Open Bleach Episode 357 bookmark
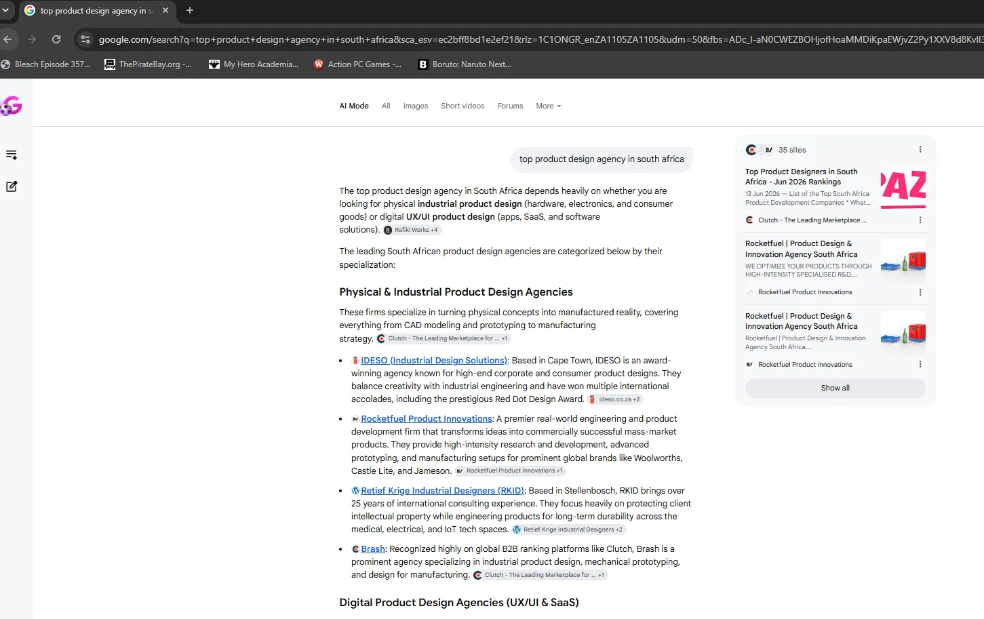This screenshot has height=619, width=984. (45, 64)
